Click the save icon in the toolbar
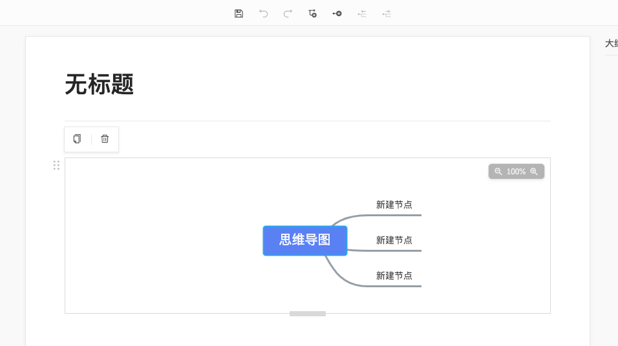This screenshot has width=618, height=346. click(x=239, y=14)
